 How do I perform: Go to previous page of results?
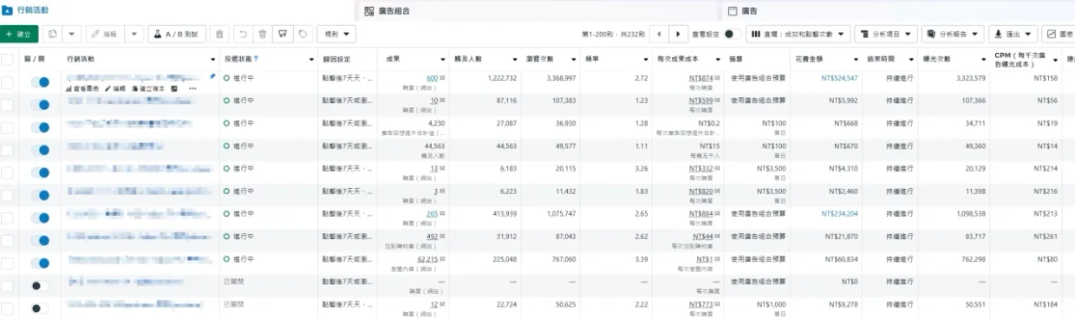(659, 34)
